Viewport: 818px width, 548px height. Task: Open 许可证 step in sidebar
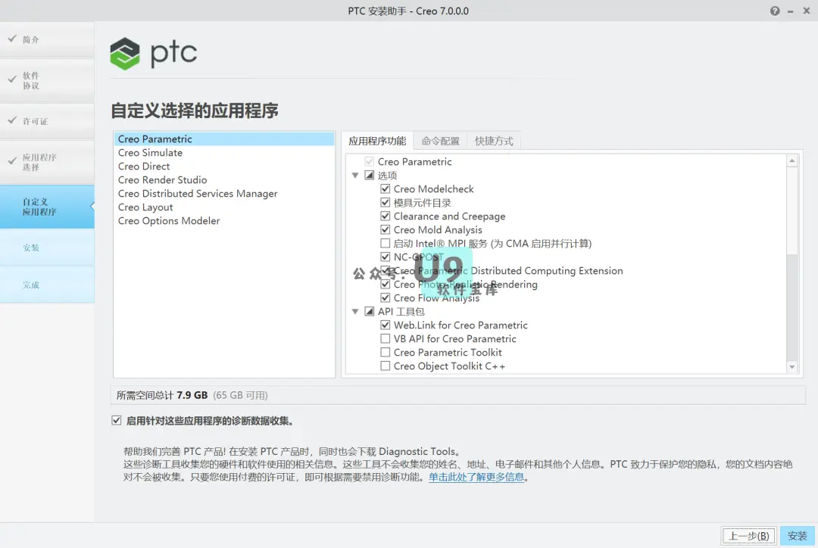click(47, 121)
